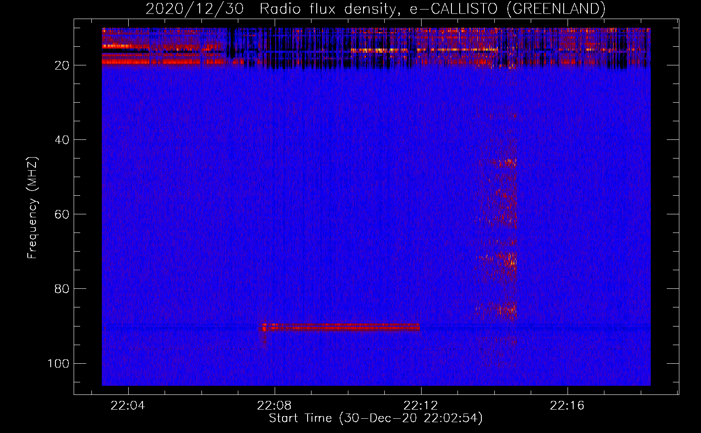
Task: Click the plot title mentioning e-CALLISTO (GREENLAND)
Action: (x=375, y=9)
